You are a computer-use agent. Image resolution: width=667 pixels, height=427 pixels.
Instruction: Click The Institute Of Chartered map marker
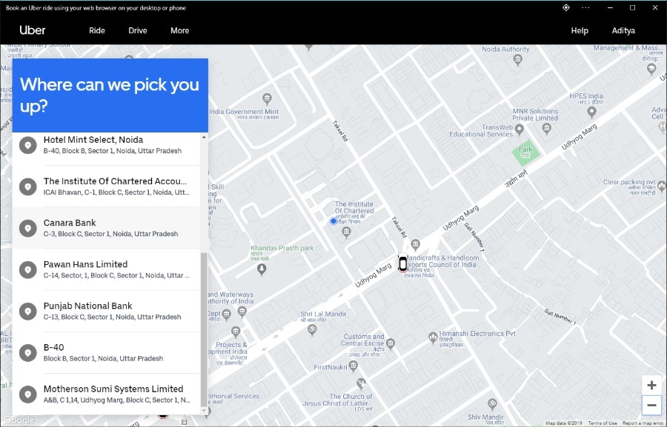coord(346,232)
